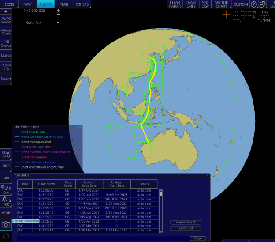Click scroll up arrow in Cell Status table
275x242 pixels.
point(161,190)
